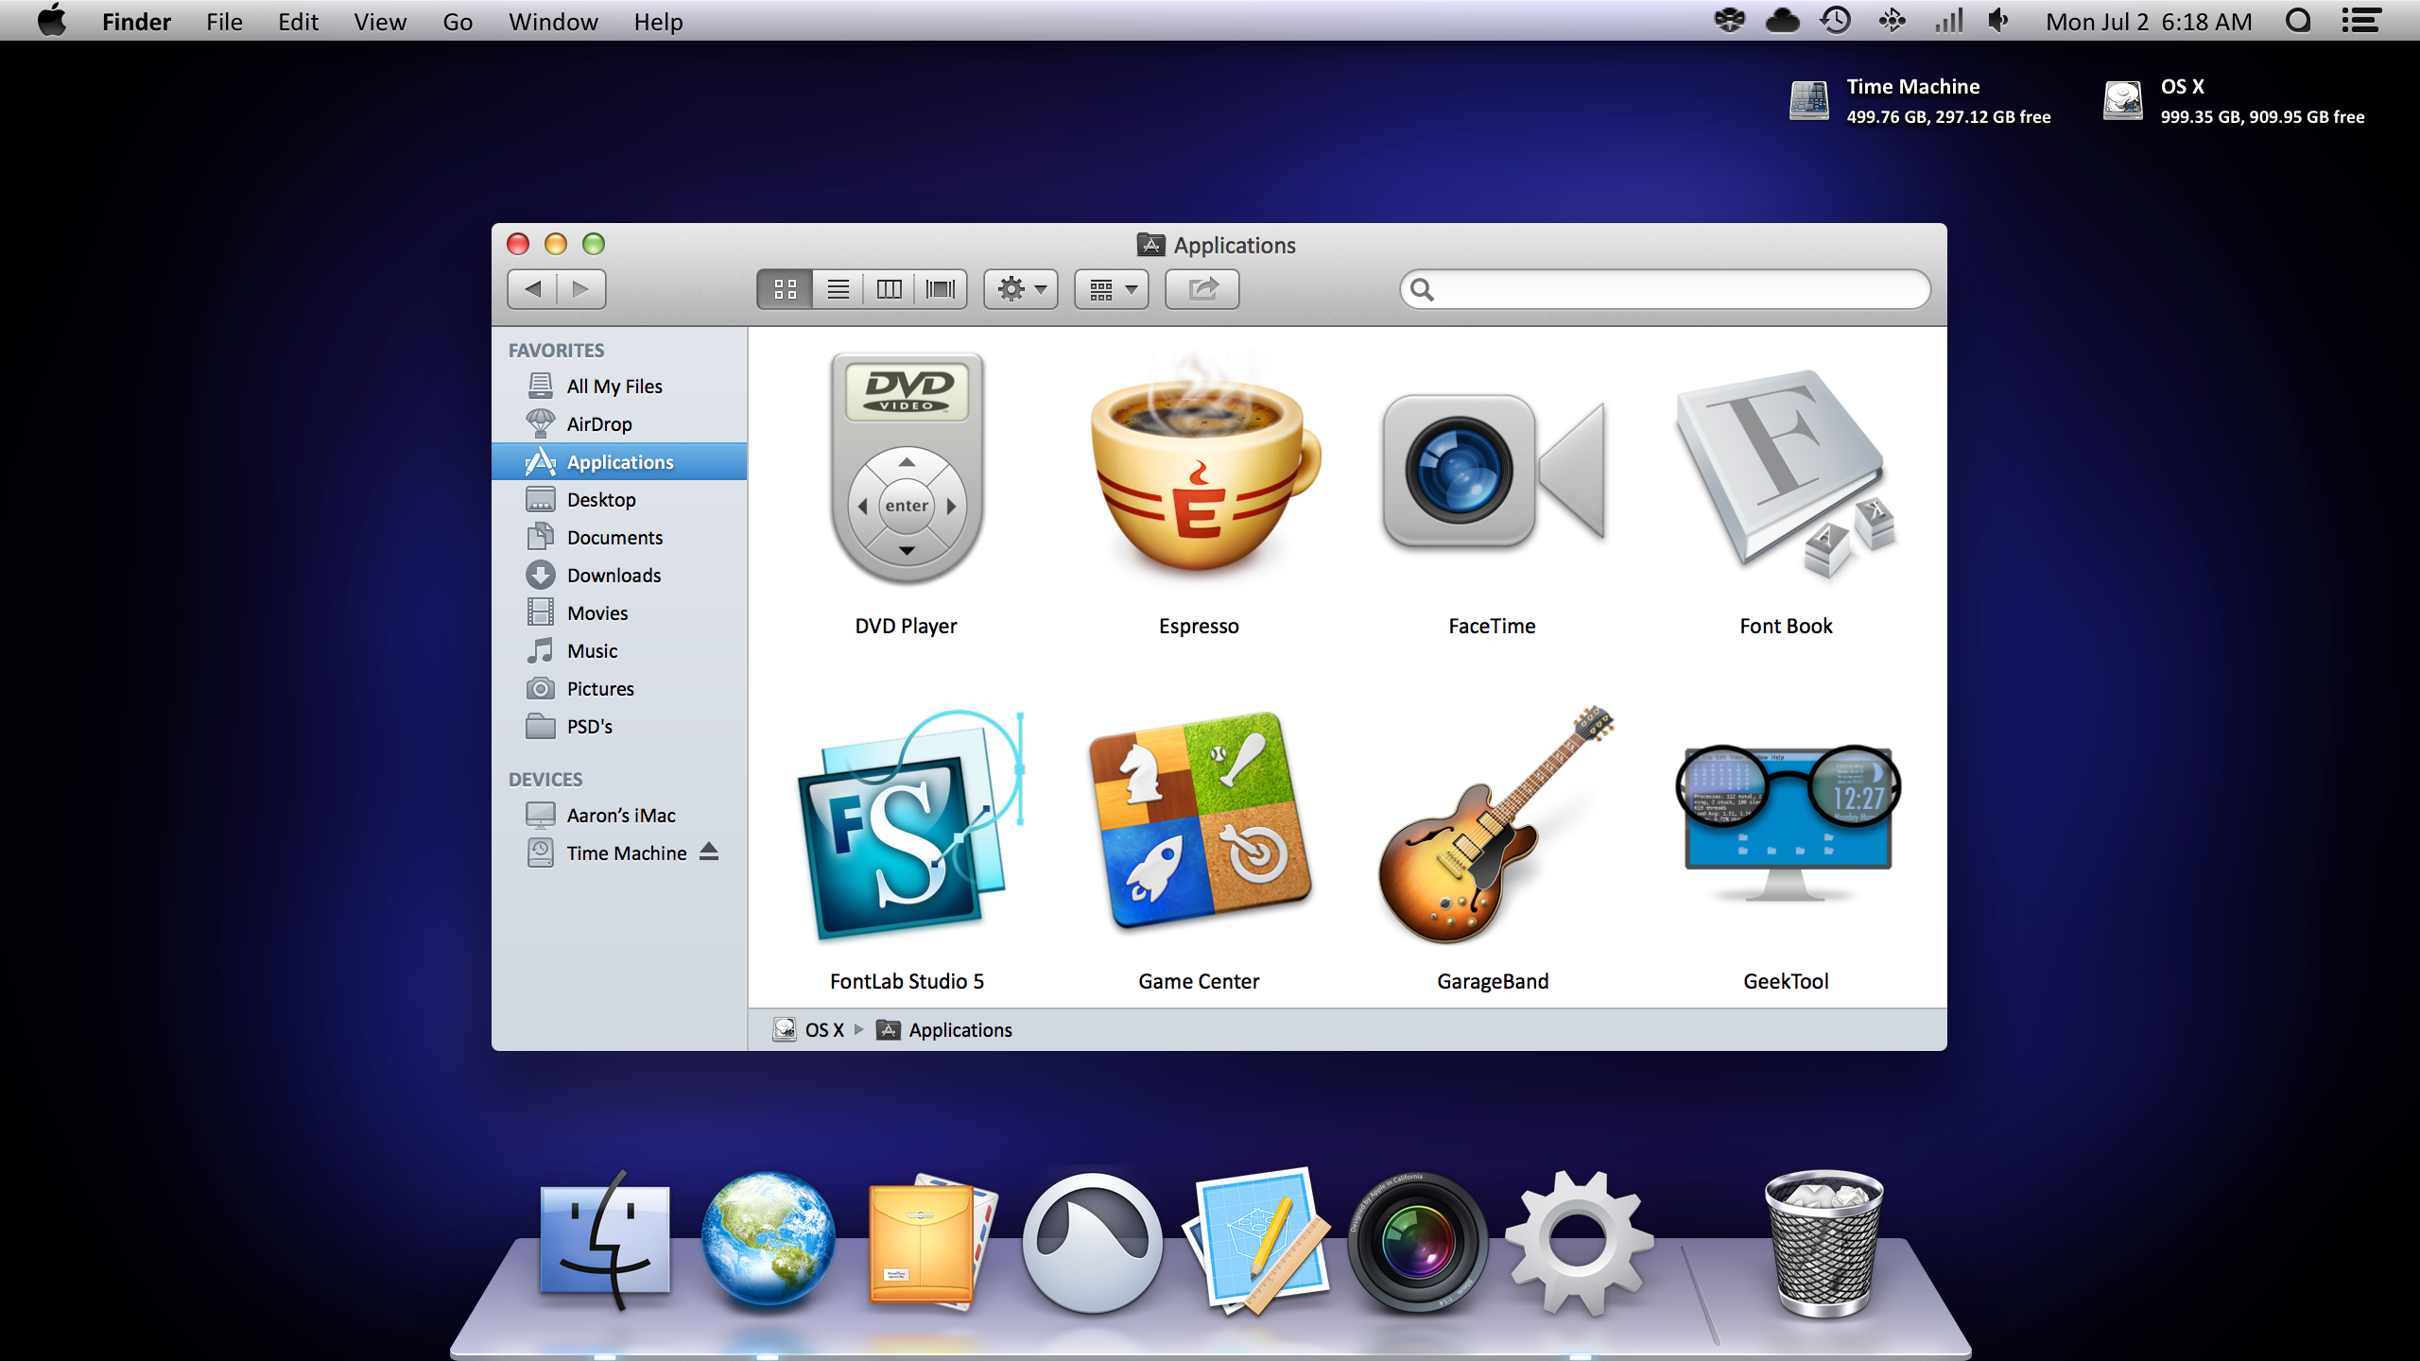Go back in Finder history

(533, 289)
